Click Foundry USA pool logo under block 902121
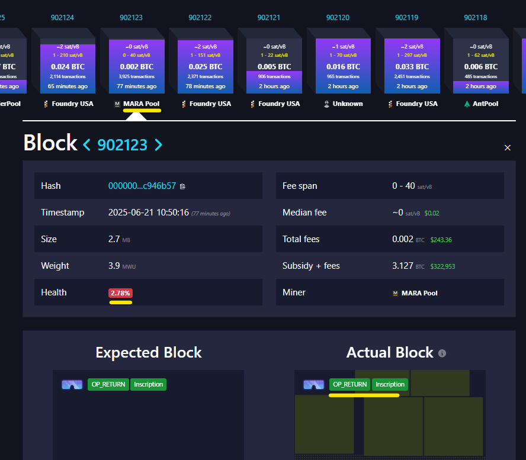Viewport: 526px width, 460px height. tap(252, 104)
